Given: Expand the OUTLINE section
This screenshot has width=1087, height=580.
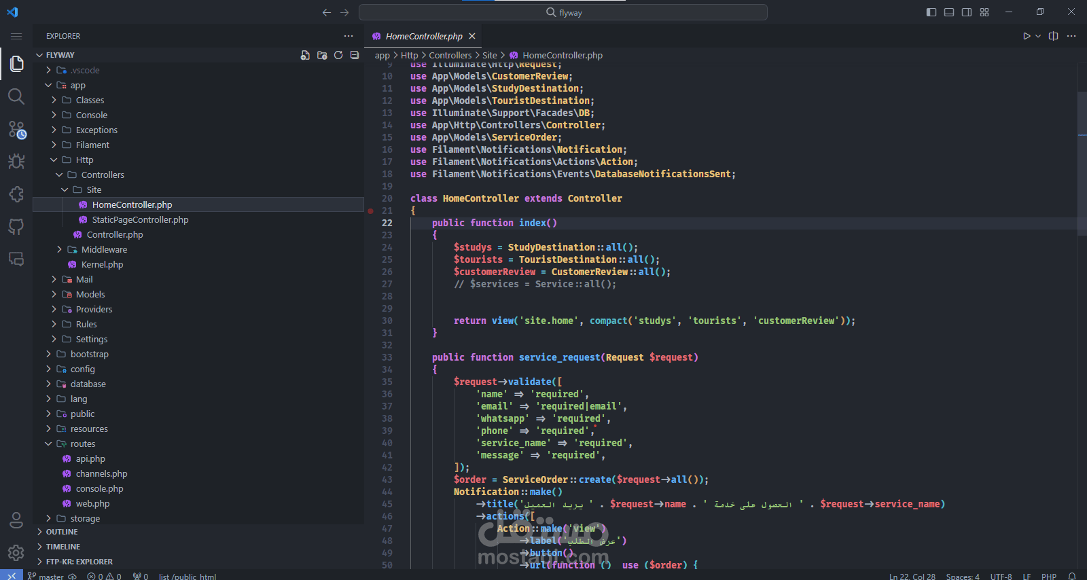Looking at the screenshot, I should click(x=62, y=532).
